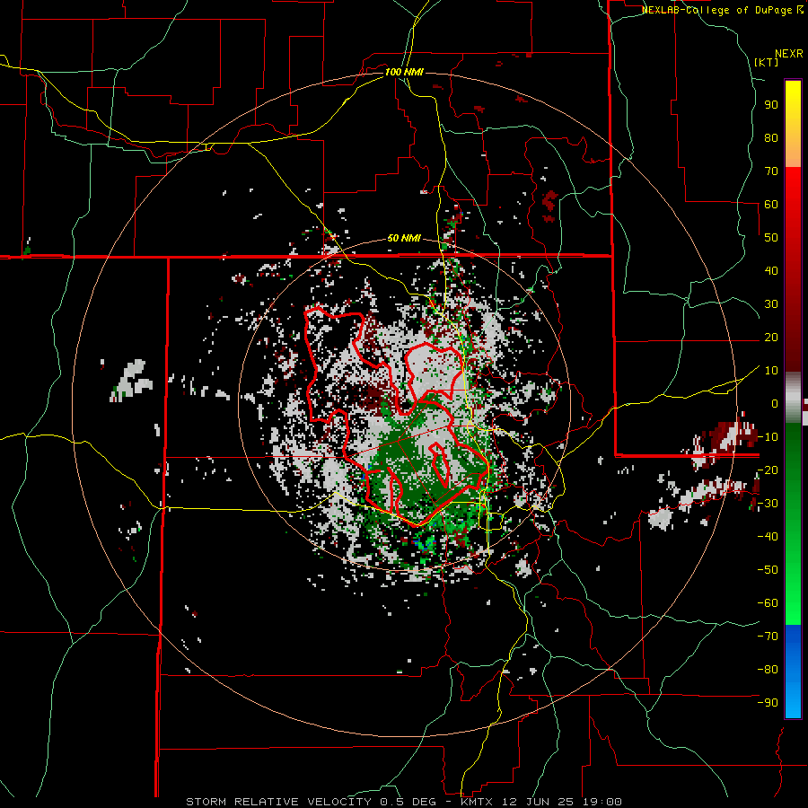Click the -80 value on the velocity scale
Viewport: 808px width, 808px height.
pos(768,670)
